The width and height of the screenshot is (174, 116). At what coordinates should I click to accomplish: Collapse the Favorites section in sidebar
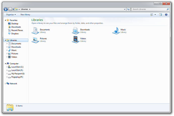[x=5, y=20]
